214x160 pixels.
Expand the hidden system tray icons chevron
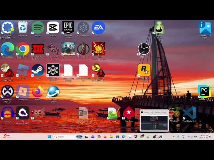tap(174, 137)
